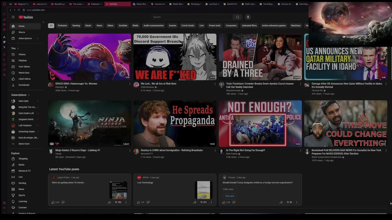Open Sam Hyde subscription channel
This screenshot has height=220, width=392.
(25, 101)
